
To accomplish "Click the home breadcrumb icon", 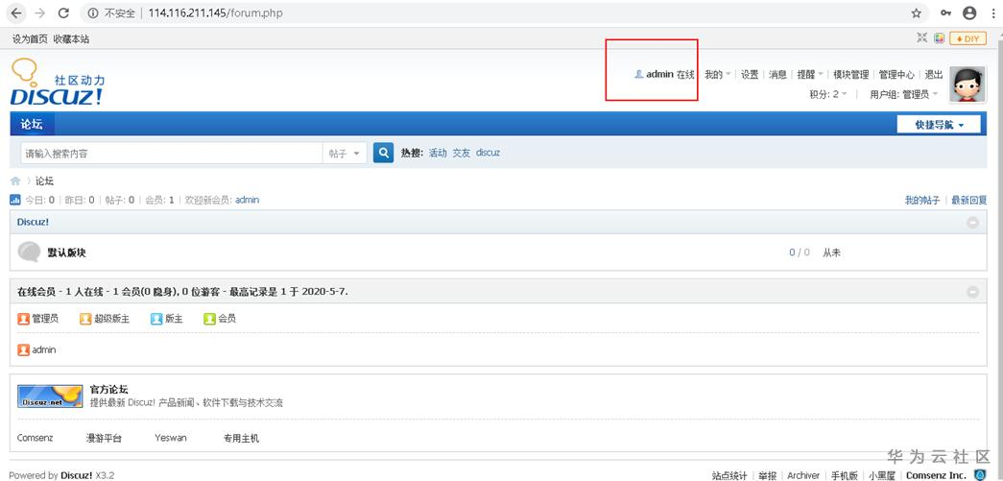I will [15, 181].
